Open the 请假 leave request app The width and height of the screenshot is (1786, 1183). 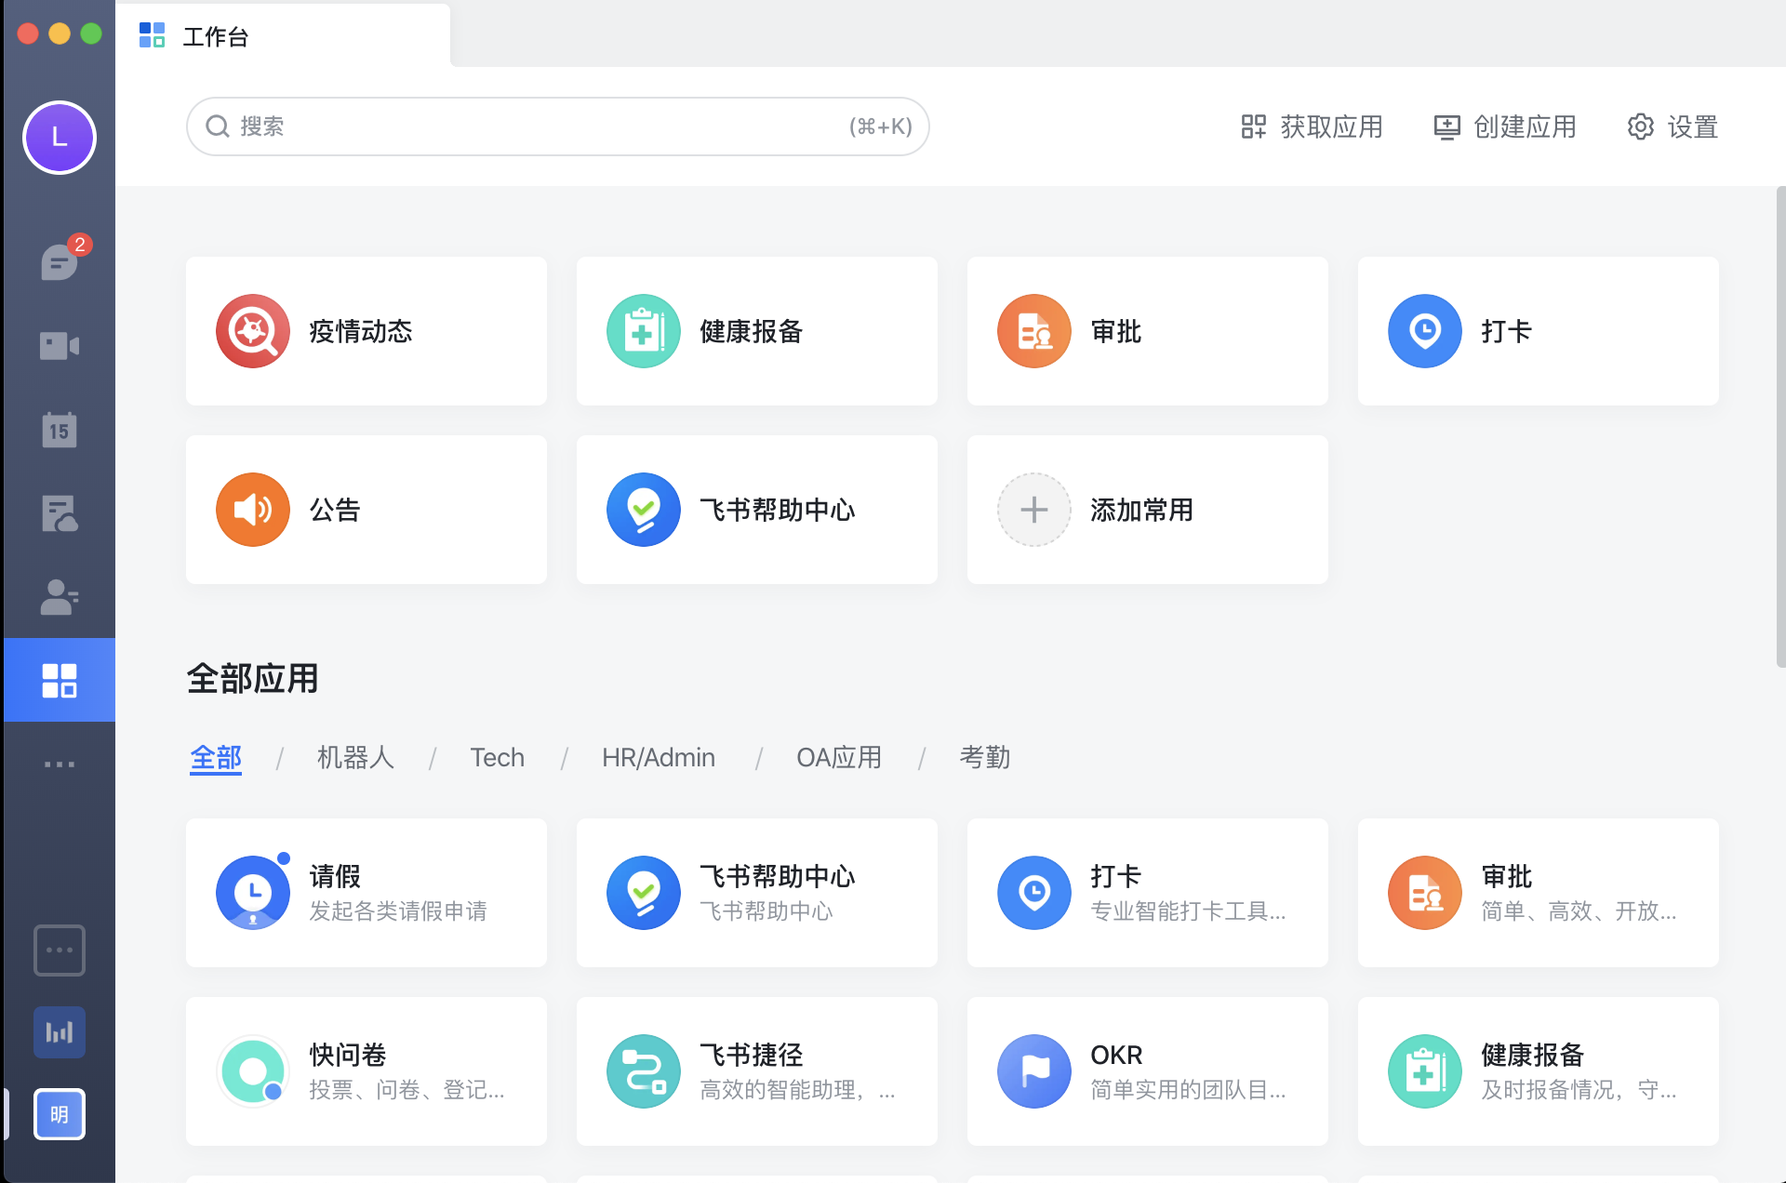(367, 892)
